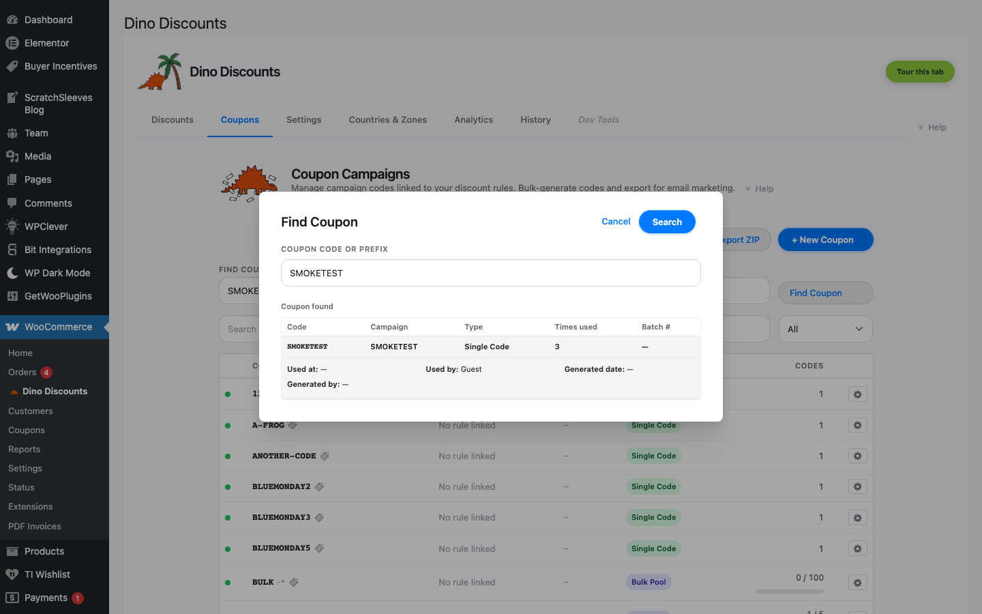Open the Bit Integrations sidebar icon

[x=12, y=250]
